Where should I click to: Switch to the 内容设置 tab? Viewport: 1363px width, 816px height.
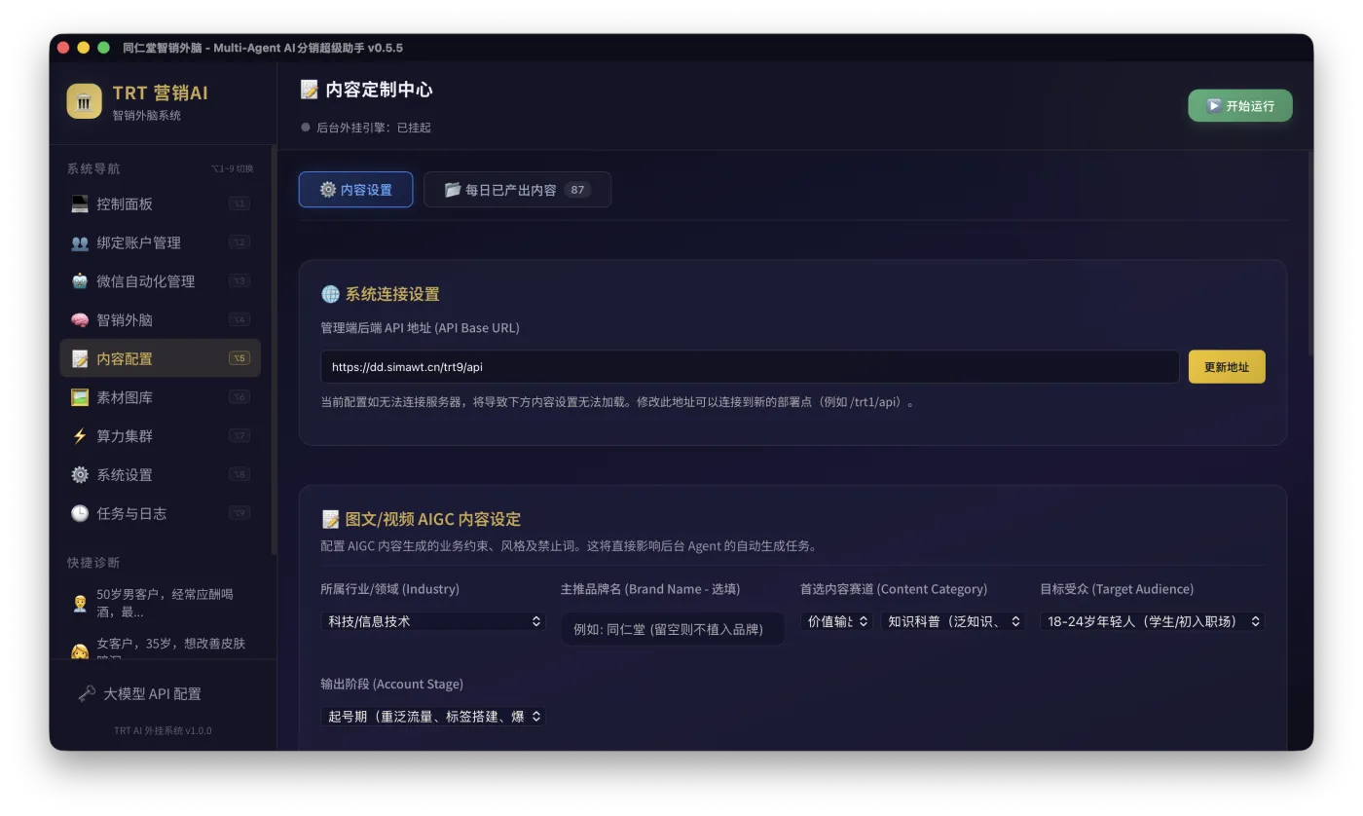pos(355,190)
